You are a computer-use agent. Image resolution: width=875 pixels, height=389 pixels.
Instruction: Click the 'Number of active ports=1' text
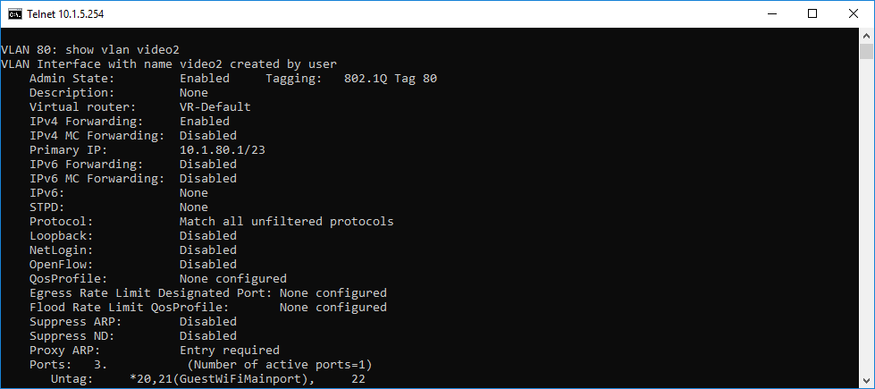point(279,365)
